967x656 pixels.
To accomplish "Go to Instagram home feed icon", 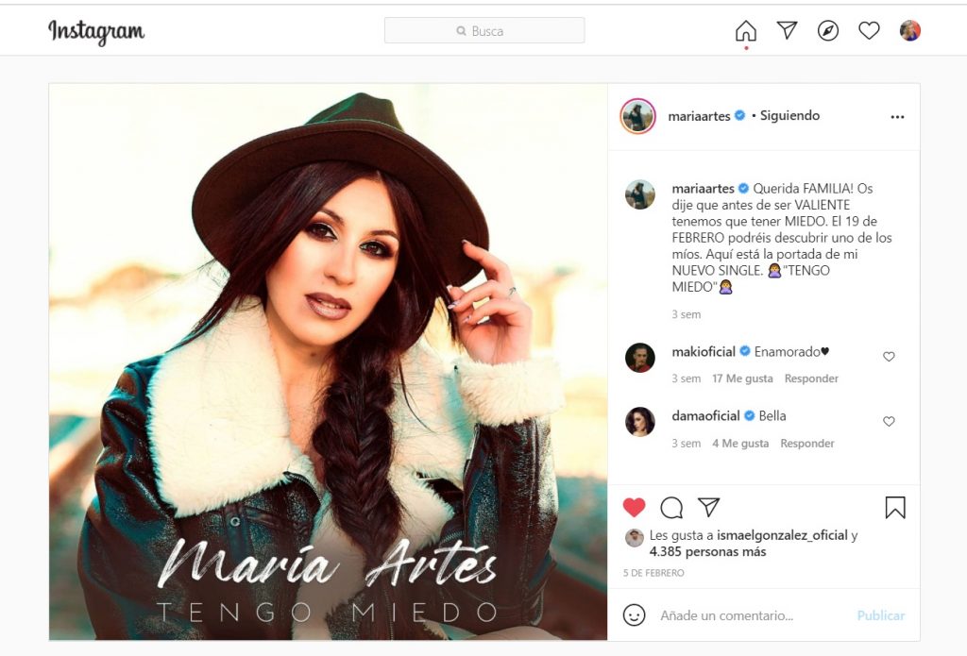I will [746, 31].
